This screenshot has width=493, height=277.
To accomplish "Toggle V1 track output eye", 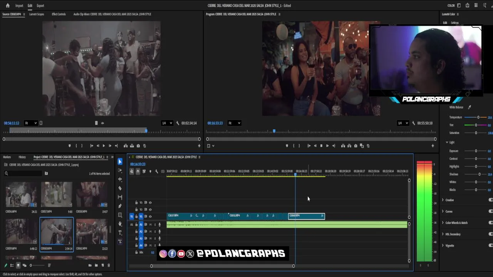I will click(150, 217).
